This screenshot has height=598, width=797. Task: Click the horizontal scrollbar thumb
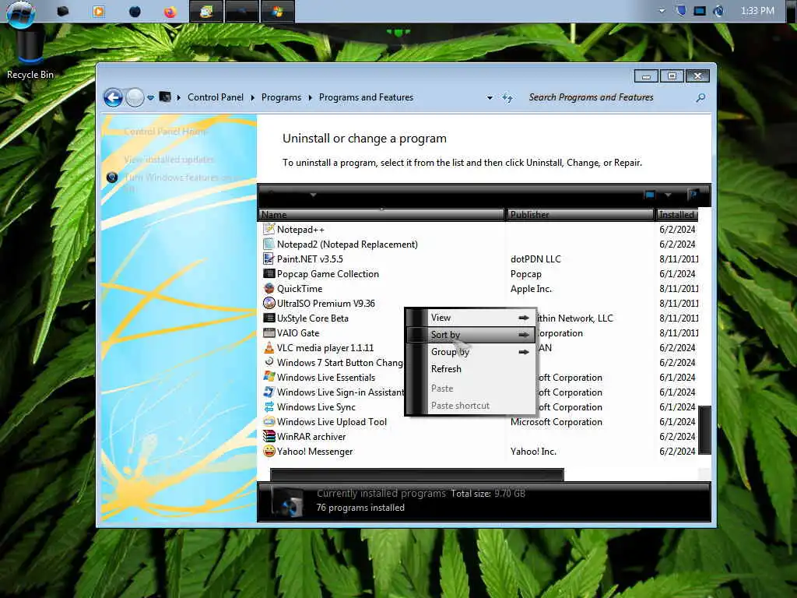pos(417,474)
